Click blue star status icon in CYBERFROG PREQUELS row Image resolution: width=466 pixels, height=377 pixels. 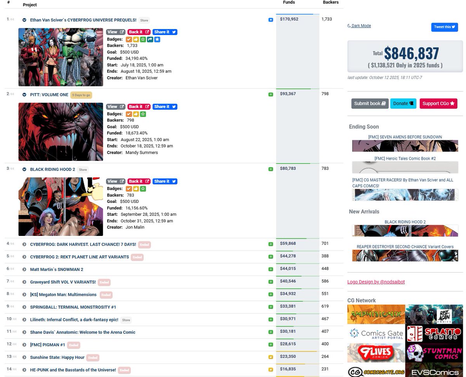pyautogui.click(x=271, y=20)
